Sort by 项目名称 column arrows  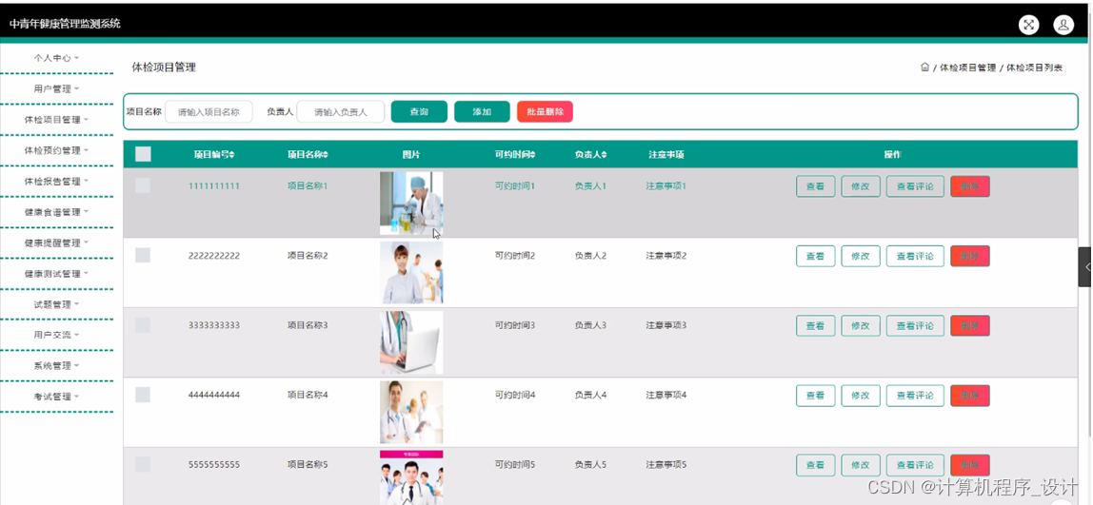point(325,155)
